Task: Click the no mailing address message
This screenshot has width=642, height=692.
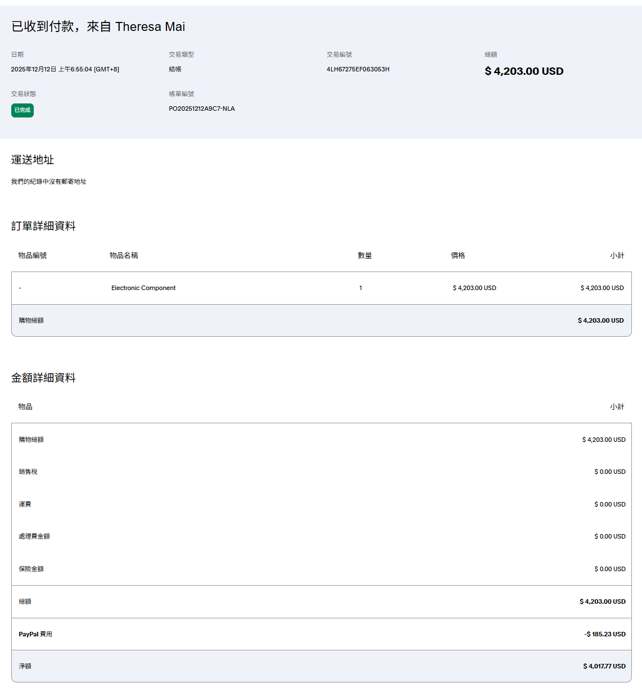Action: point(49,182)
